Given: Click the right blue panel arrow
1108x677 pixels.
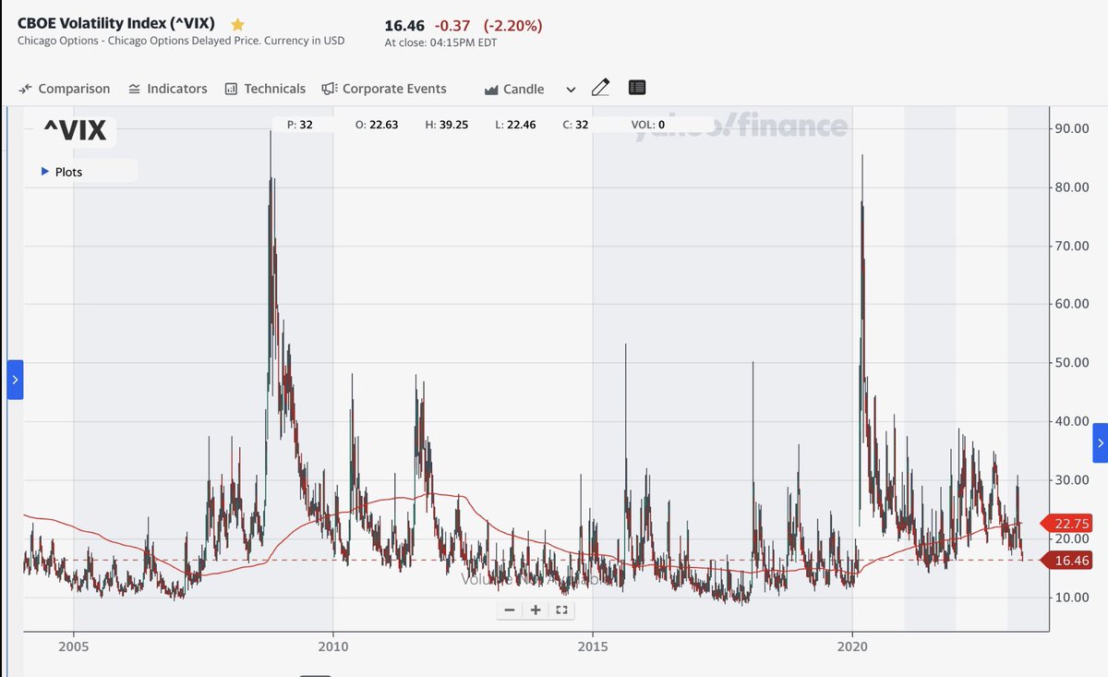Looking at the screenshot, I should coord(1100,442).
